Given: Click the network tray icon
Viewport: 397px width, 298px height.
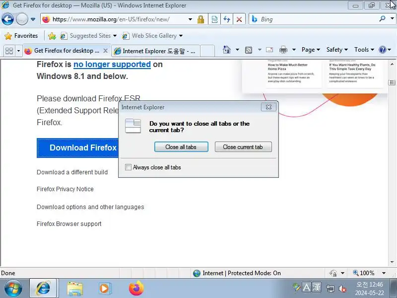Looking at the screenshot, I should (330, 289).
